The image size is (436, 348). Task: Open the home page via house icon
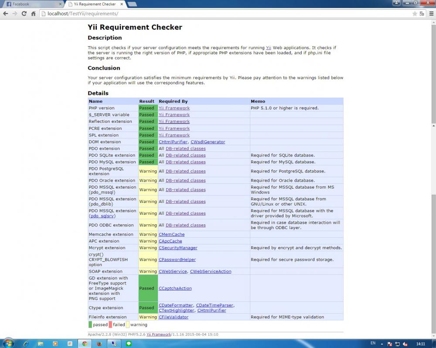34,14
